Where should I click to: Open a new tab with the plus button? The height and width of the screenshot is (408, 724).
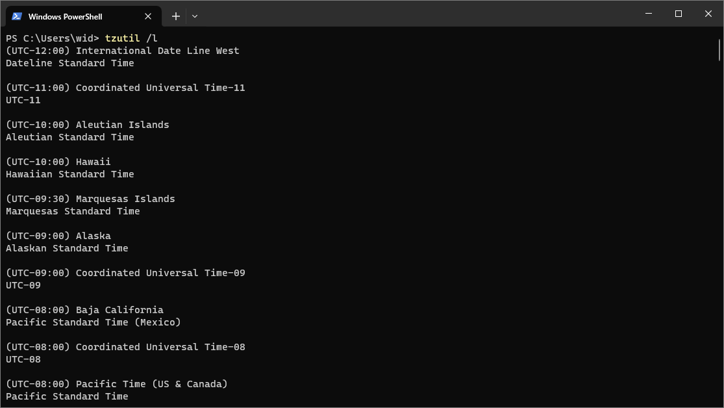pos(175,16)
